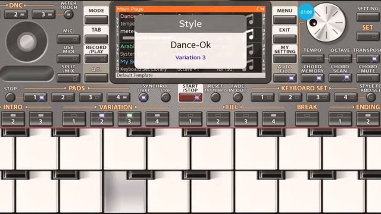Click the UP2 note icon on display
Image resolution: width=381 pixels, height=214 pixels.
[x=251, y=34]
